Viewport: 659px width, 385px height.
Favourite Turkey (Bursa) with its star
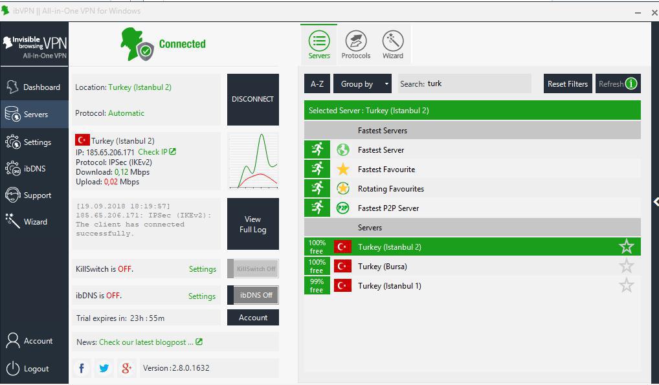click(626, 266)
